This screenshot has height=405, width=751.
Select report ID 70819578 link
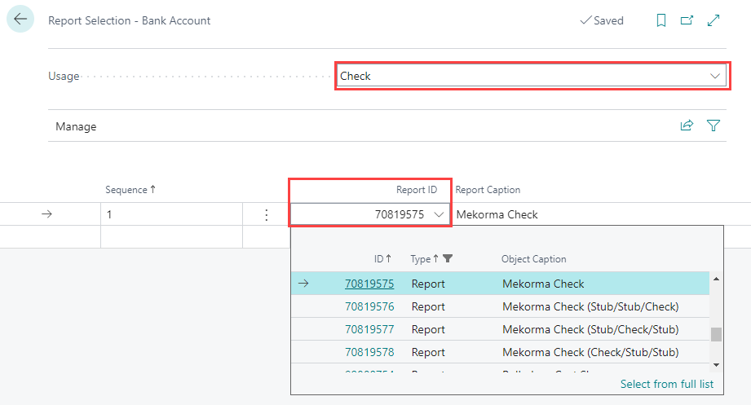[x=369, y=352]
